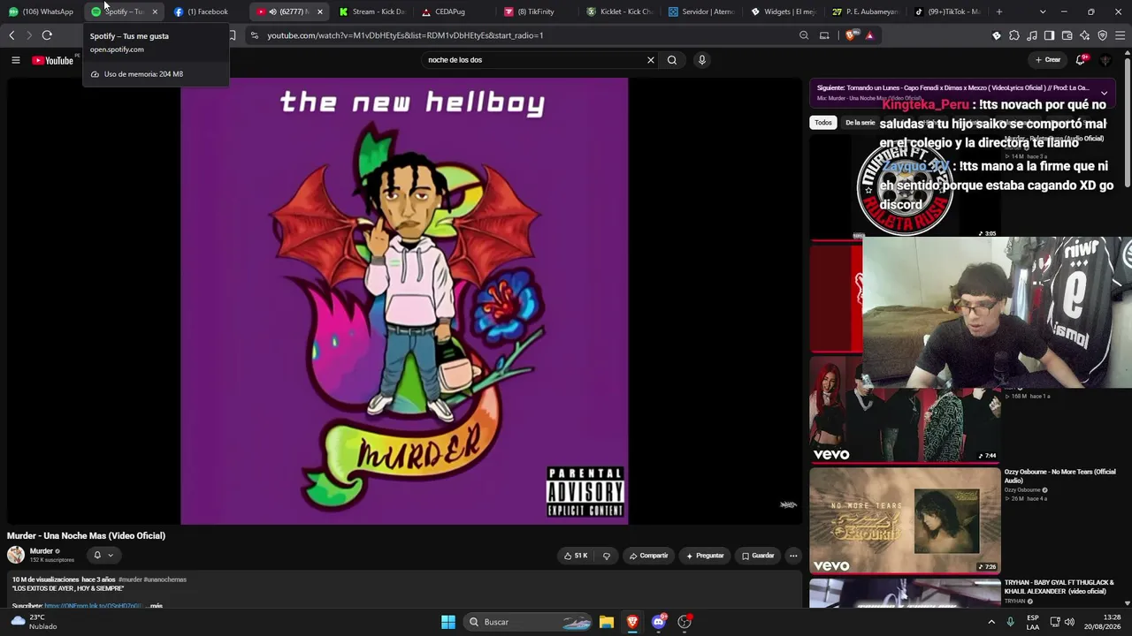Viewport: 1132px width, 636px height.
Task: Open the zoom level magnifier in address bar
Action: tap(804, 35)
